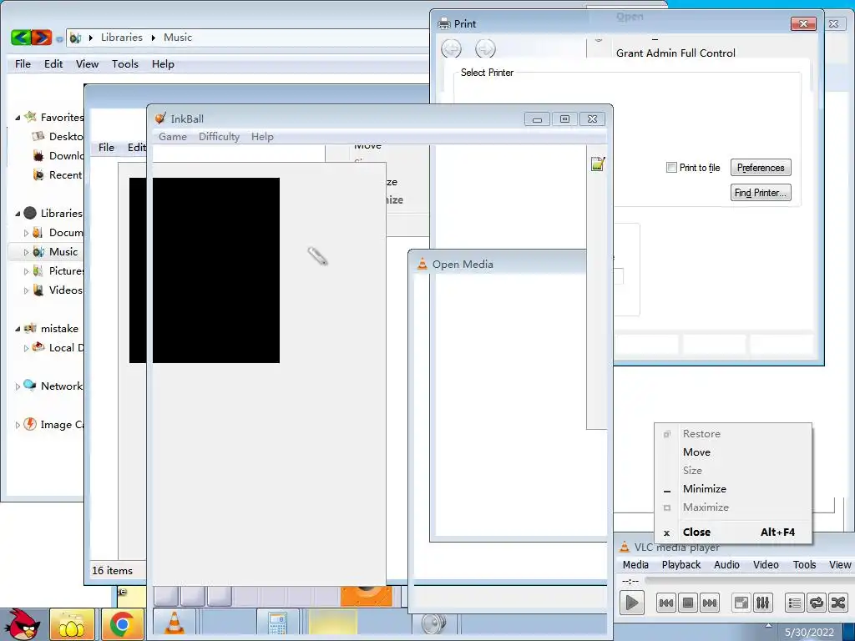Skip to previous track in VLC

click(665, 603)
